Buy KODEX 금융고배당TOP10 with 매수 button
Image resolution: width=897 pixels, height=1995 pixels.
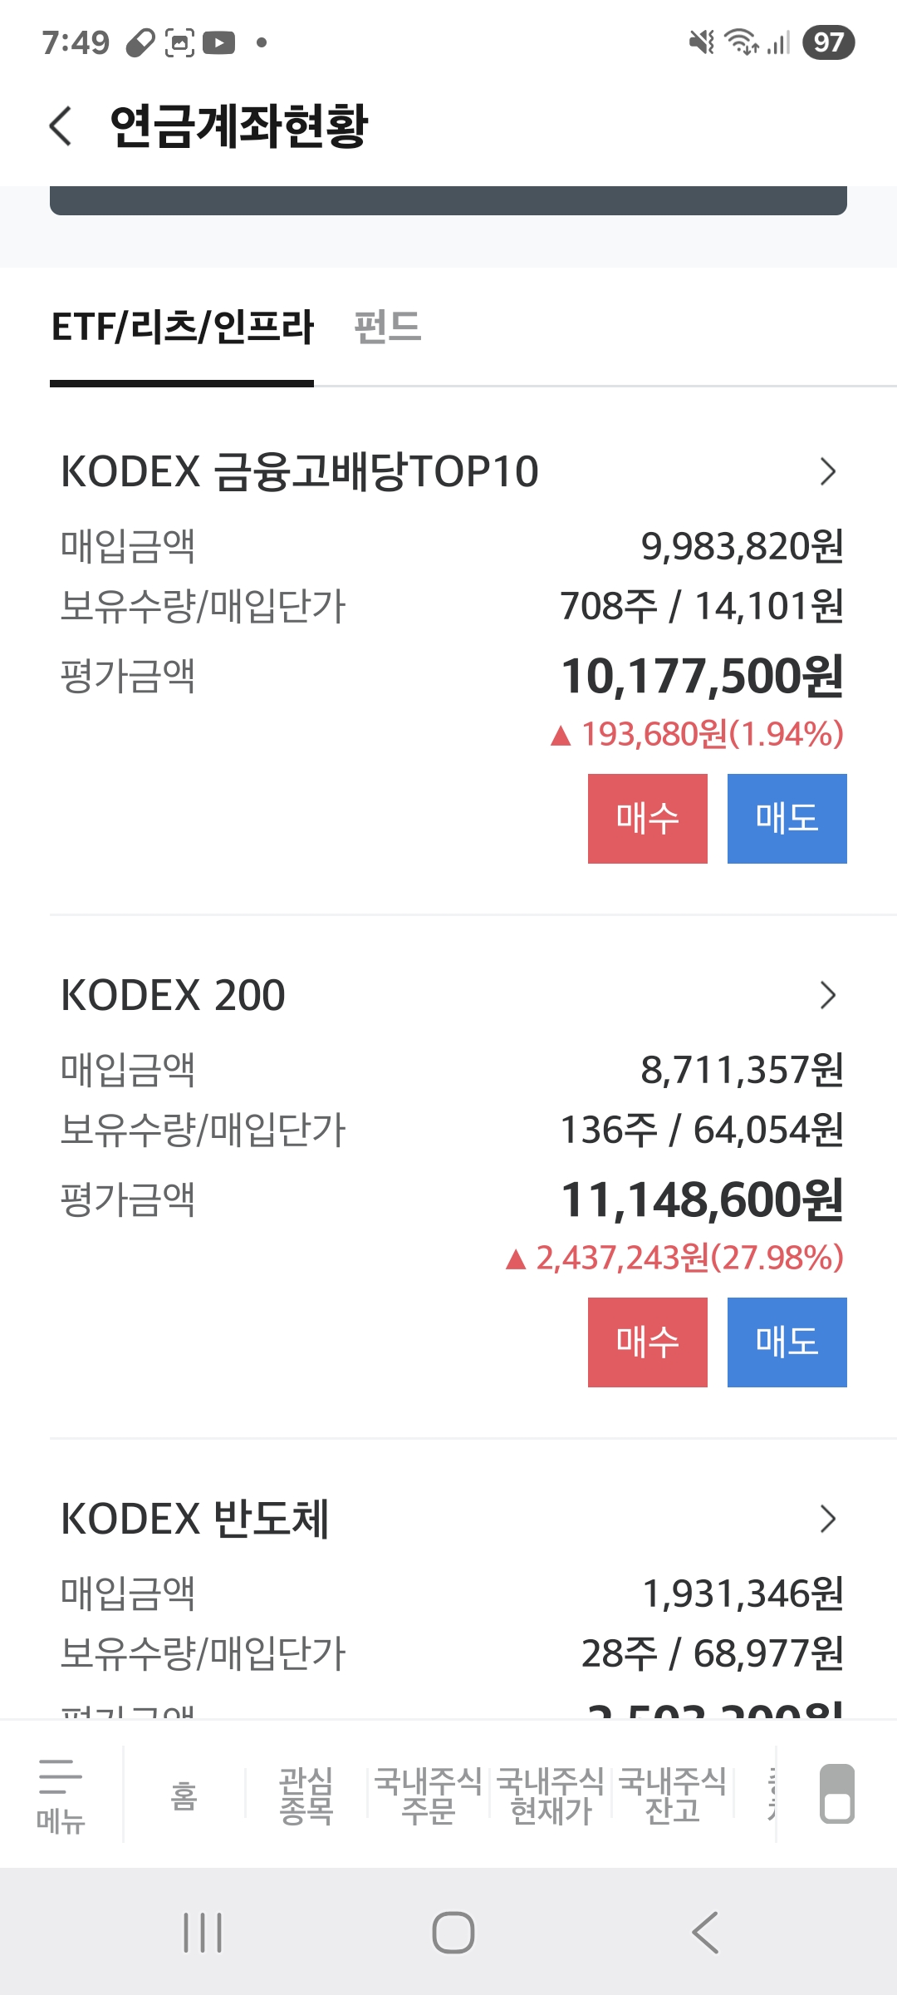pos(648,819)
